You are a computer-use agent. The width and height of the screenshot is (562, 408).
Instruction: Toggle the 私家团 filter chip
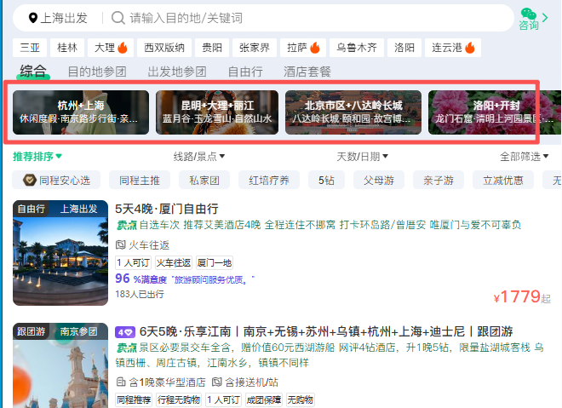(204, 180)
